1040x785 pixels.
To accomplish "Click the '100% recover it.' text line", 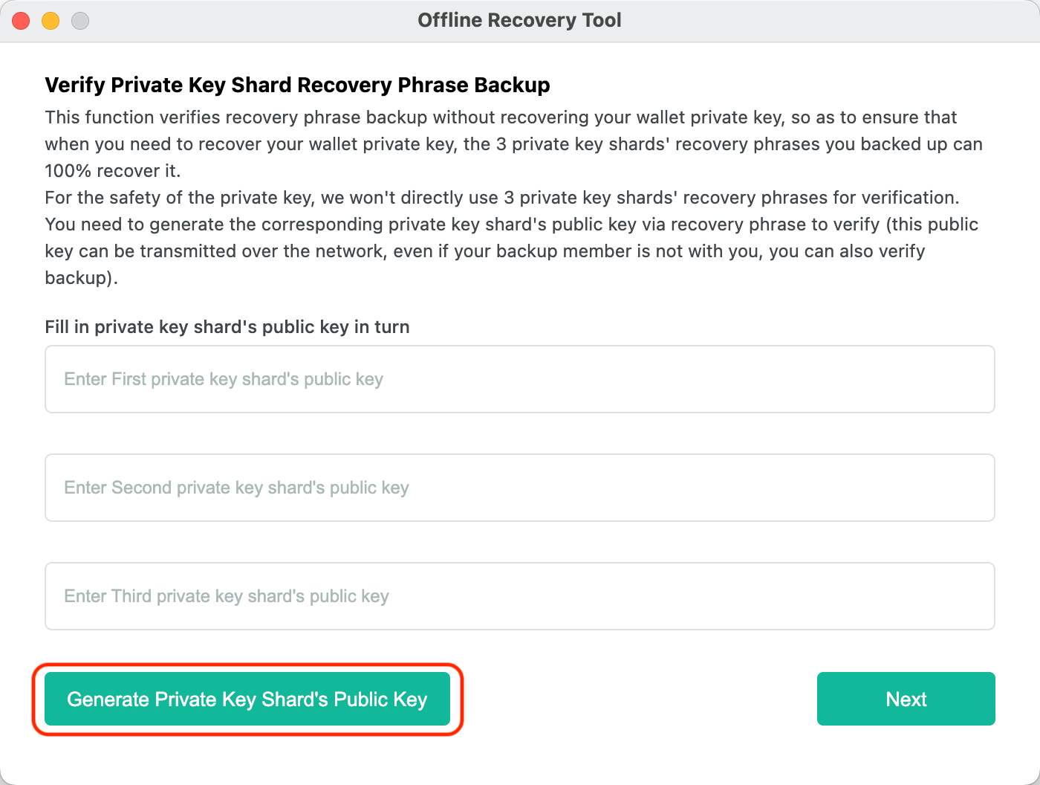I will coord(113,171).
